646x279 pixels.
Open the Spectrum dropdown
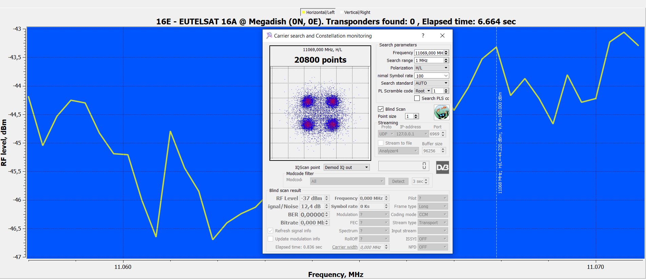click(x=374, y=231)
